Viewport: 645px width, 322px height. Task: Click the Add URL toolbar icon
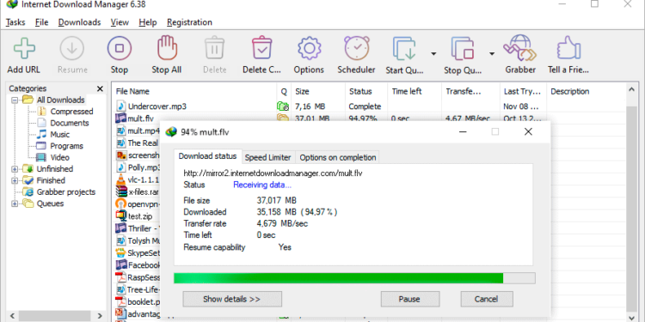pos(24,48)
